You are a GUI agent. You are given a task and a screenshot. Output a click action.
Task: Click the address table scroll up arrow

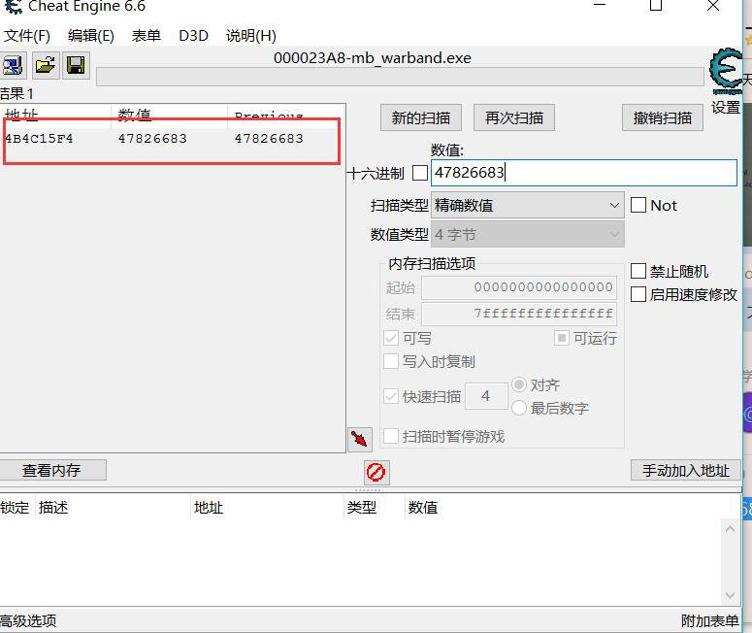click(x=730, y=529)
